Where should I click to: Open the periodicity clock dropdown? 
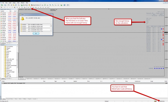65,5
